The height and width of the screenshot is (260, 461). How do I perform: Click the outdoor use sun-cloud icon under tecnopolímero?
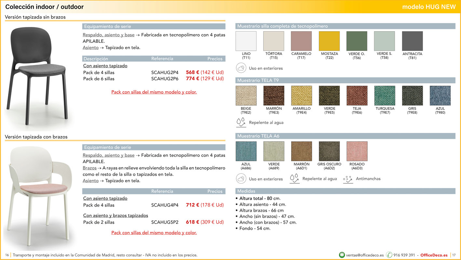(241, 68)
